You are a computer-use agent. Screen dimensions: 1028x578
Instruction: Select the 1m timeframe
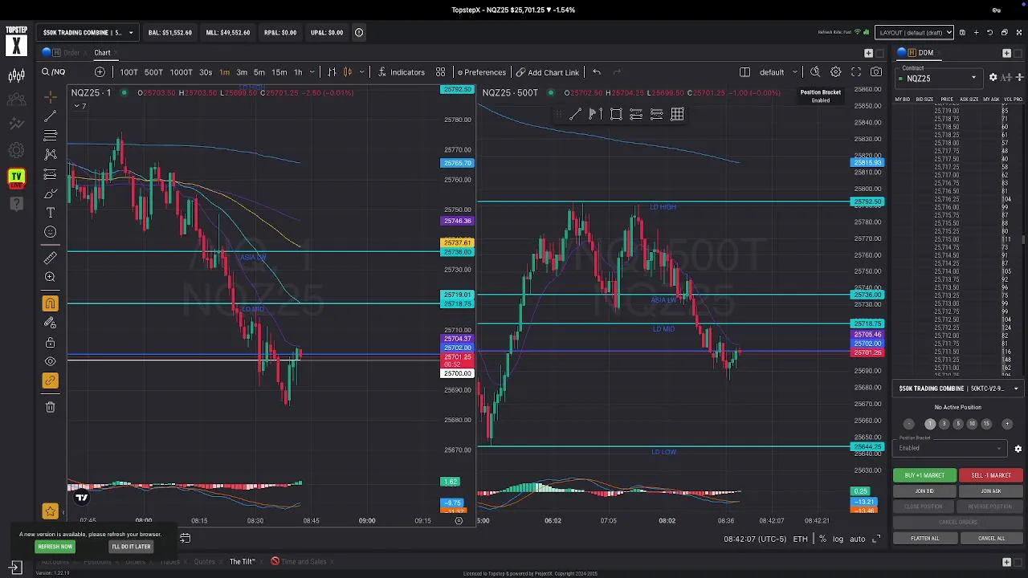click(x=224, y=72)
